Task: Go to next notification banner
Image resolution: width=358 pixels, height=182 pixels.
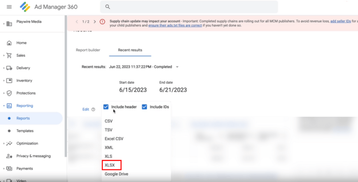Action: pos(95,22)
